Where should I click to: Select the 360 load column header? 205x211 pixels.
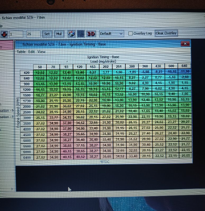pyautogui.click(x=145, y=66)
